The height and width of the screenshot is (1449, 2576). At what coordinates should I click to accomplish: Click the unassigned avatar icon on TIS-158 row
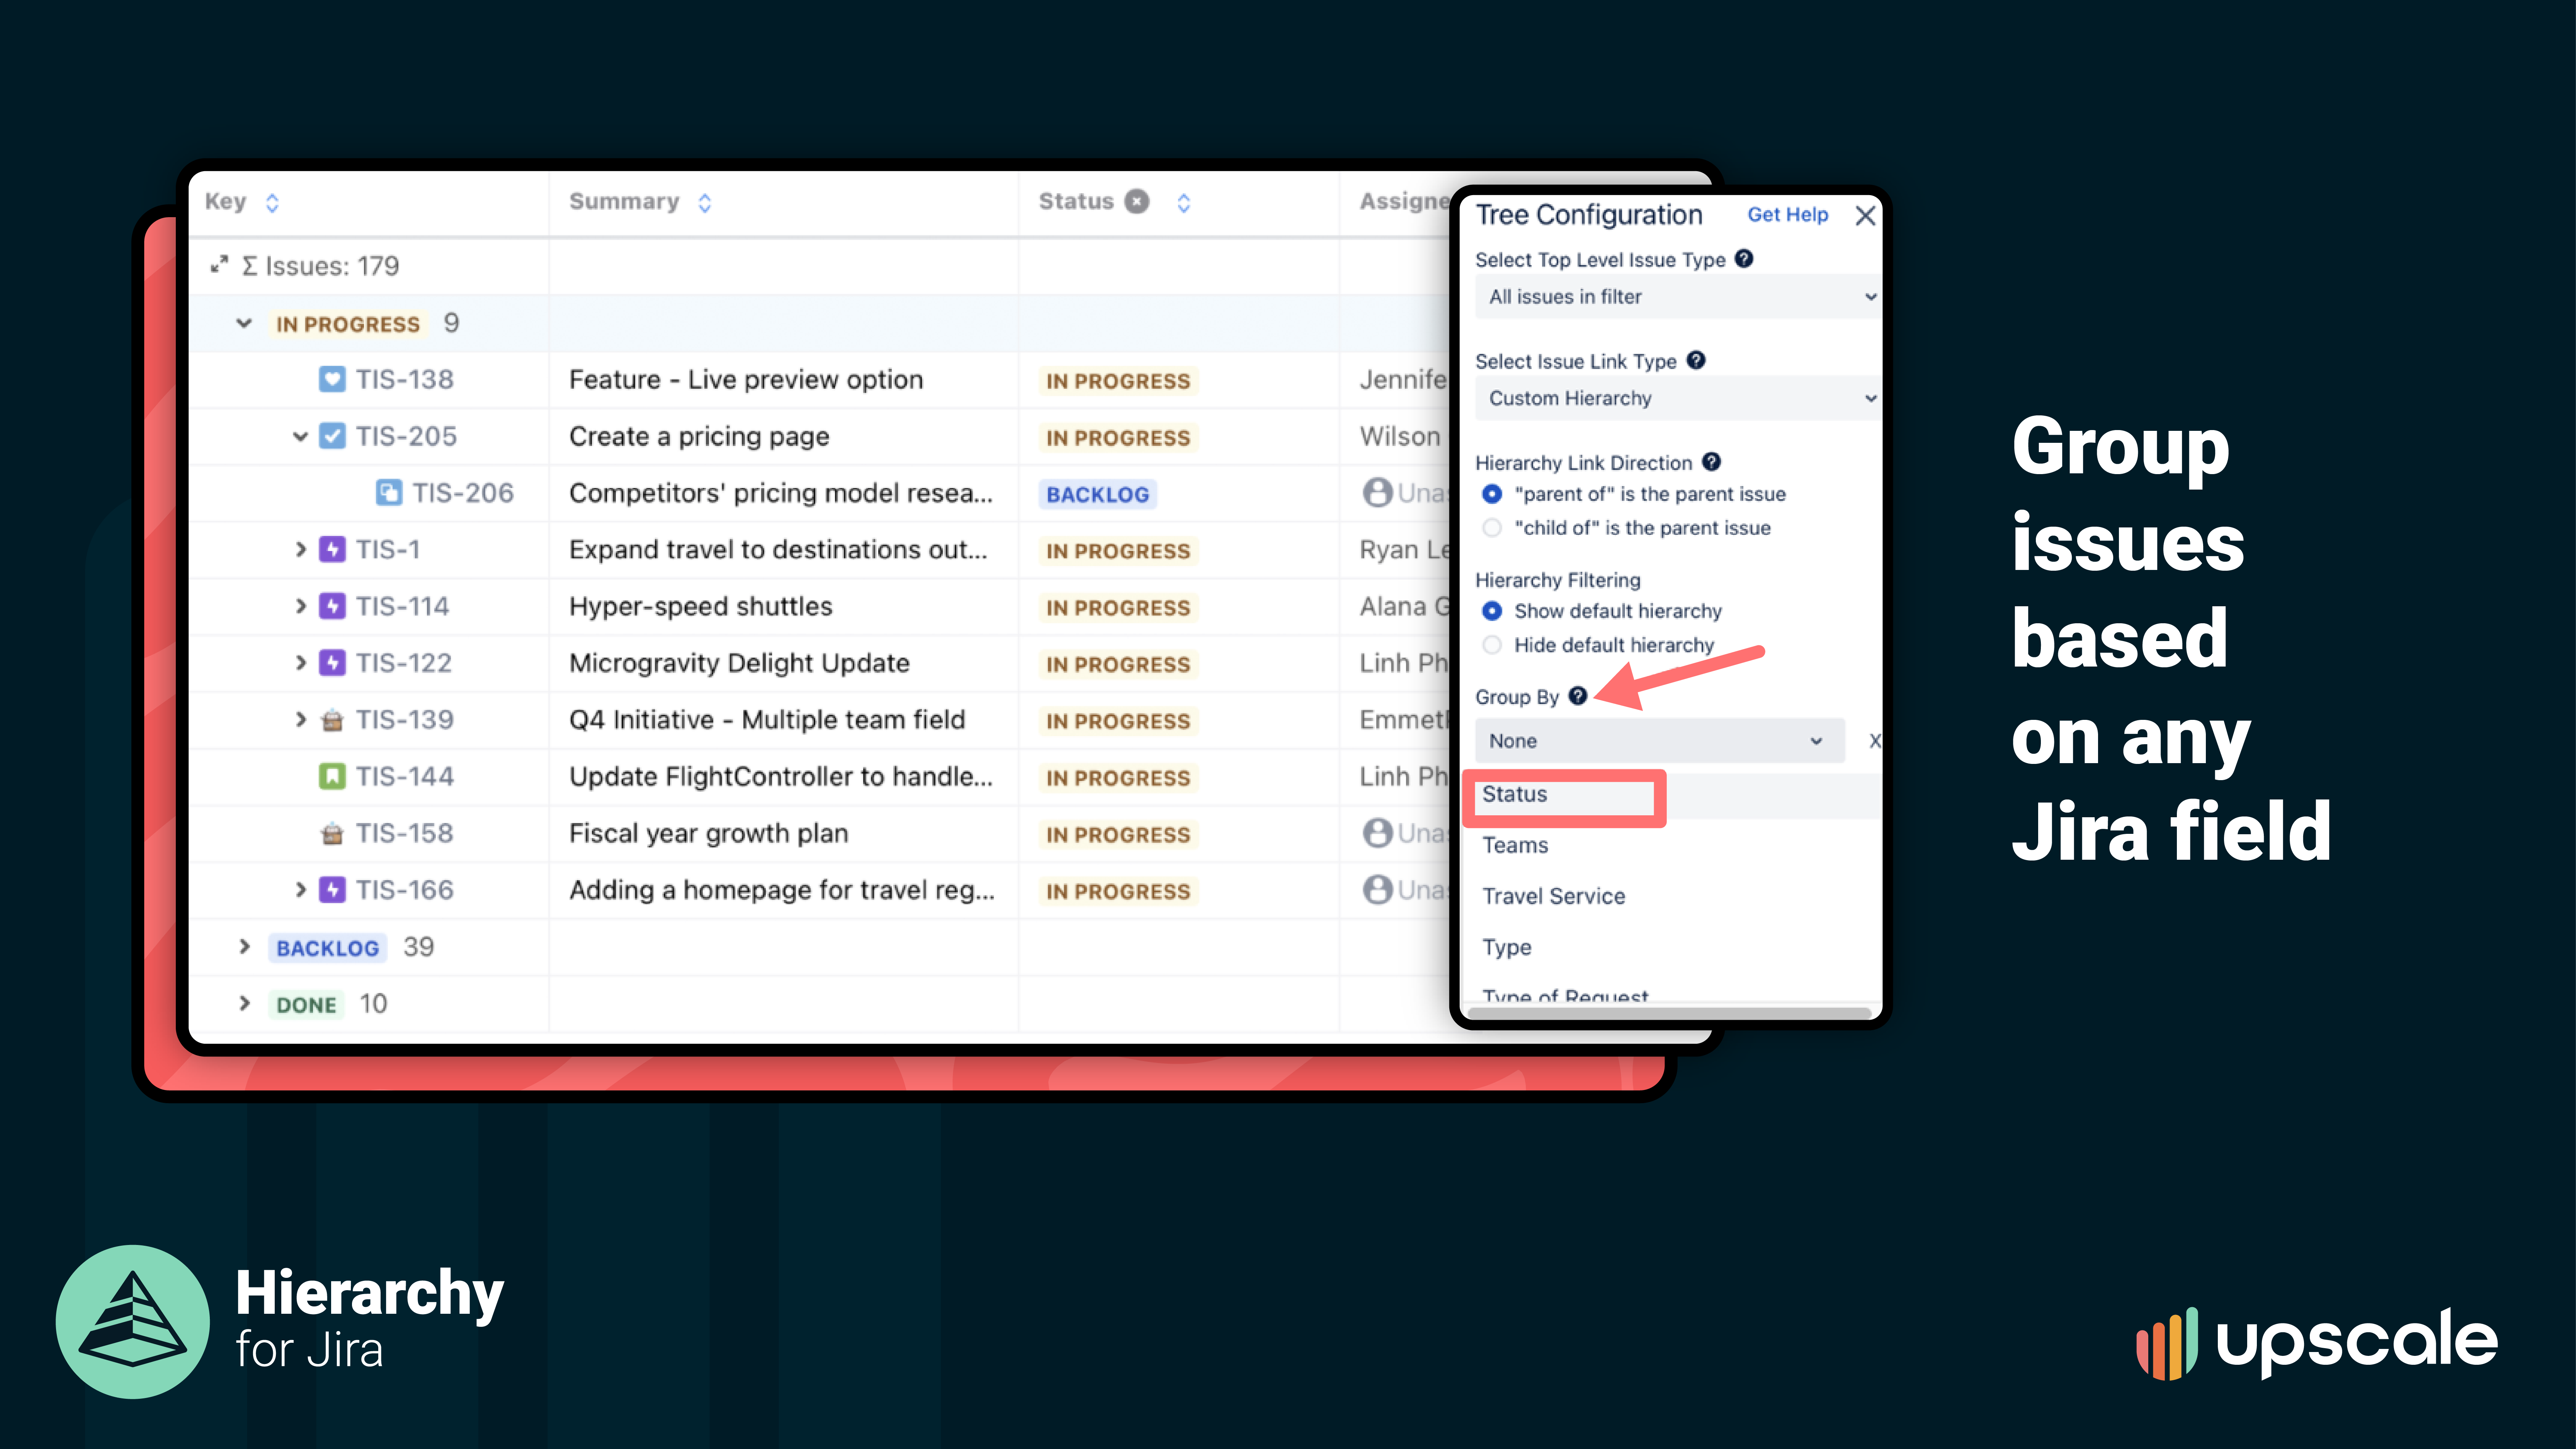1378,833
